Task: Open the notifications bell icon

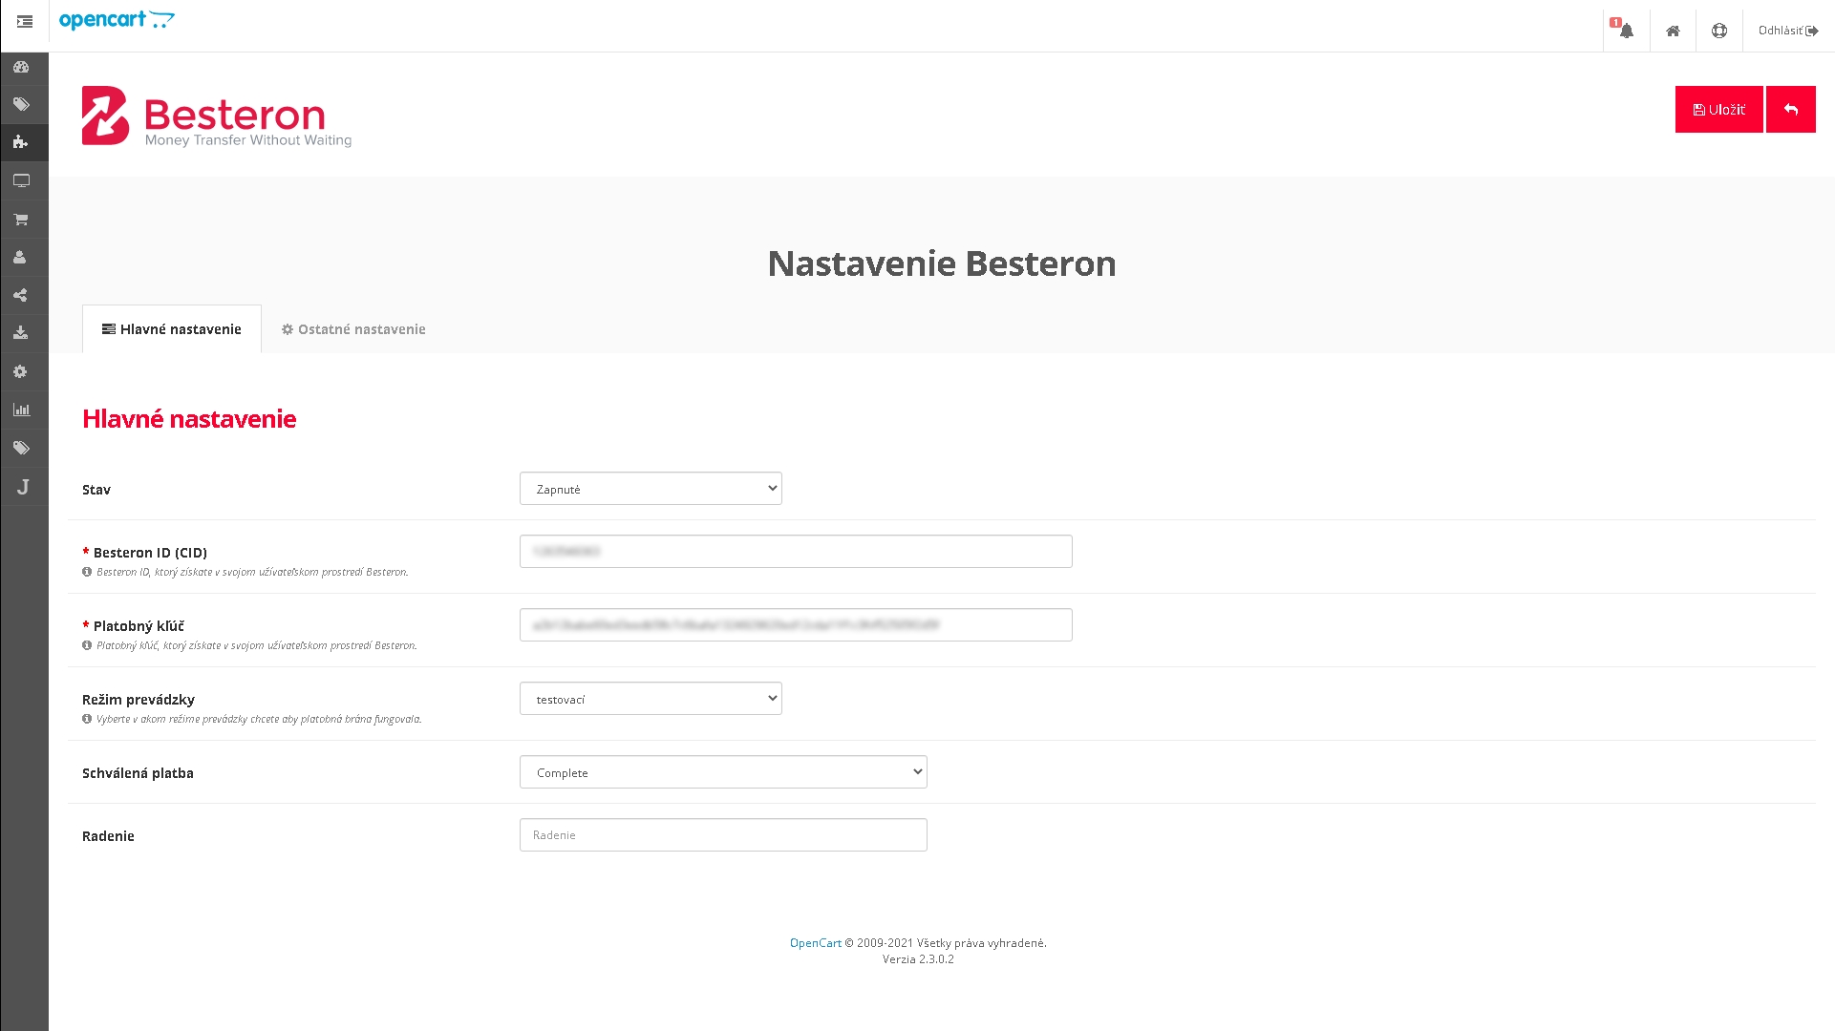Action: [1626, 30]
